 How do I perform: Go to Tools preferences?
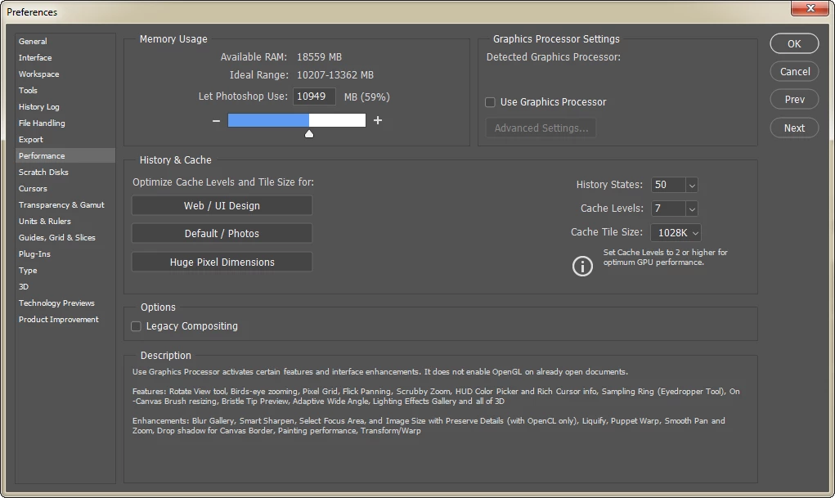point(65,91)
